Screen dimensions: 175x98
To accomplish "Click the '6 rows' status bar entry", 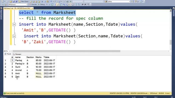I will pyautogui.click(x=167, y=93).
